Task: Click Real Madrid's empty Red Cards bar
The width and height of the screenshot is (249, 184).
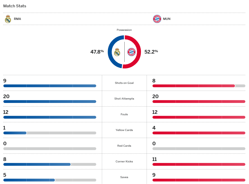Action: (x=50, y=149)
